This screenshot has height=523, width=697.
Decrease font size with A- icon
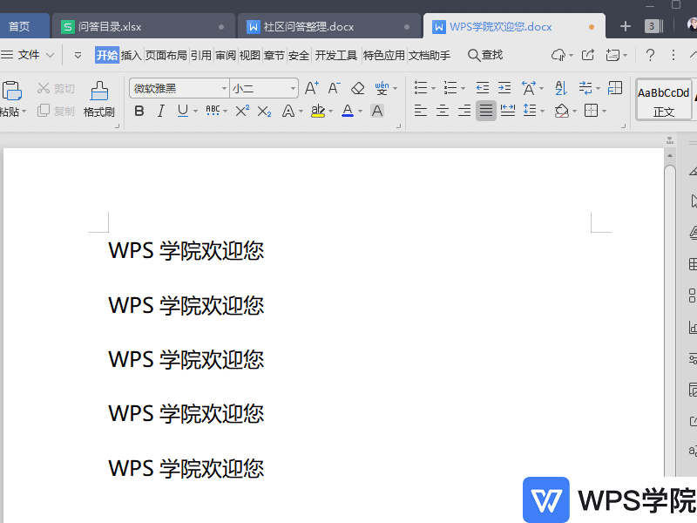pyautogui.click(x=335, y=88)
